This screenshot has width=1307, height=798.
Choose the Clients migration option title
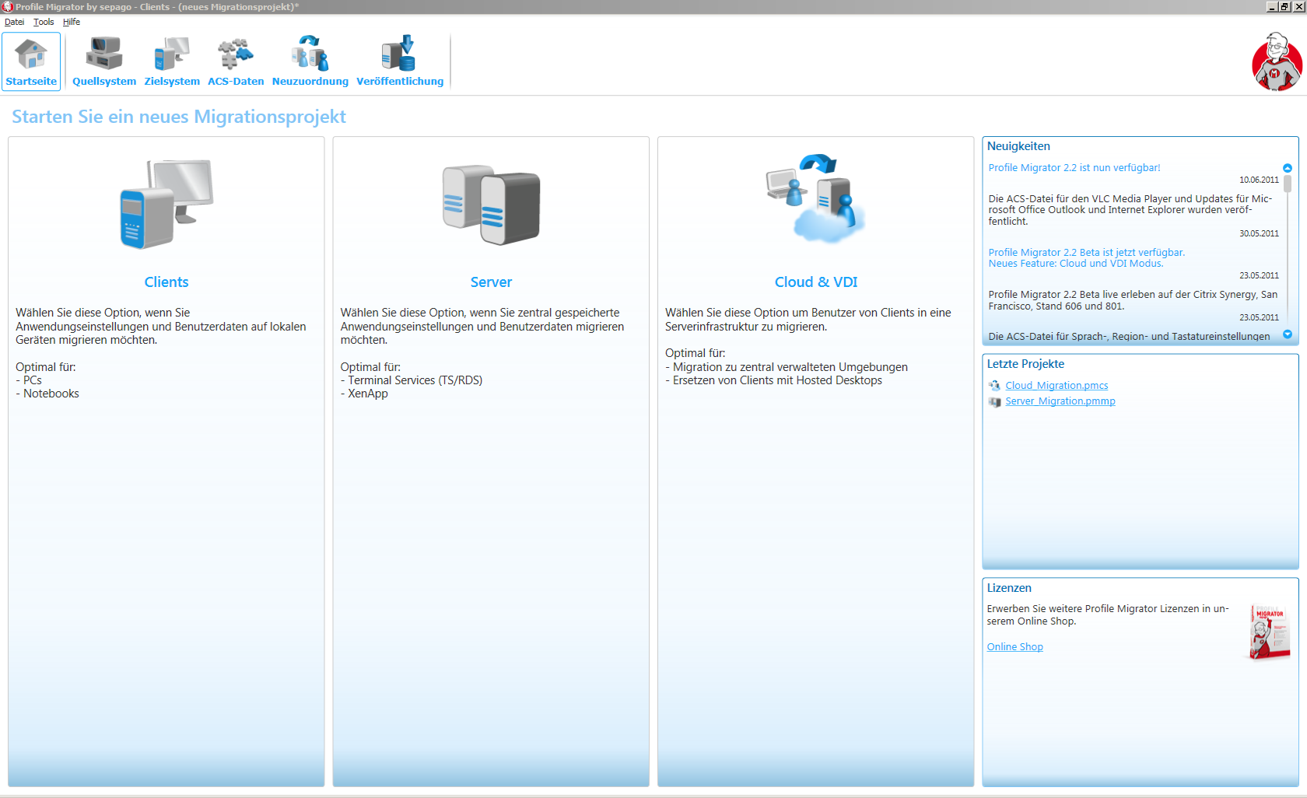tap(166, 282)
